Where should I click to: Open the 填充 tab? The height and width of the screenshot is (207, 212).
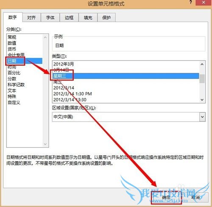88,18
